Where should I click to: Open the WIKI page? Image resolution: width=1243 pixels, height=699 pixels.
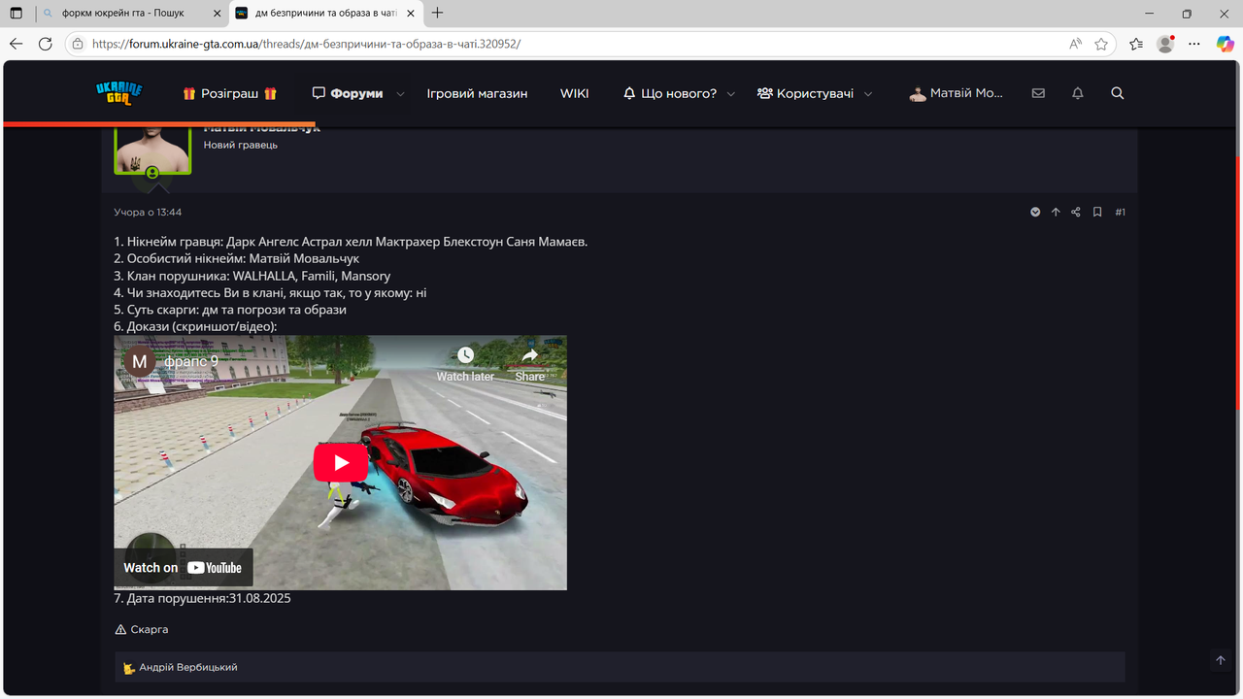(575, 93)
